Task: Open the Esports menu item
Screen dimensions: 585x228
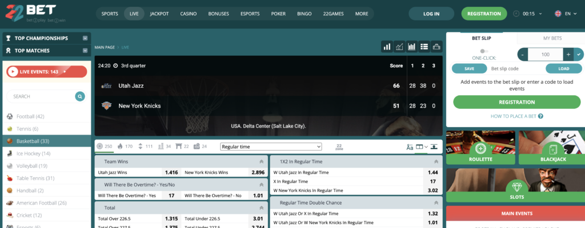Action: point(250,14)
